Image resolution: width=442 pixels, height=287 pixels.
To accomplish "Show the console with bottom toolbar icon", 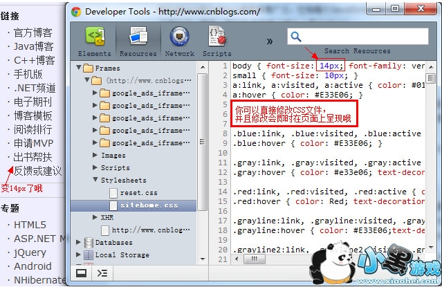I will pos(102,273).
